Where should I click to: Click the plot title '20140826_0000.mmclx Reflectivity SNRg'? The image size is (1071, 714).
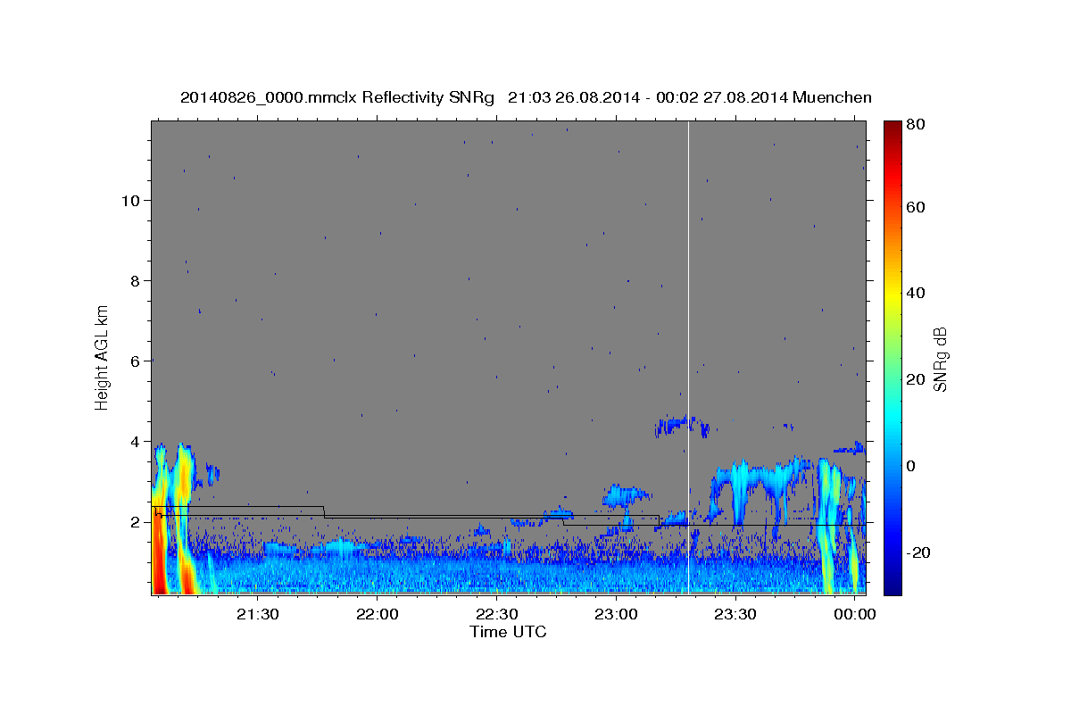pos(337,97)
